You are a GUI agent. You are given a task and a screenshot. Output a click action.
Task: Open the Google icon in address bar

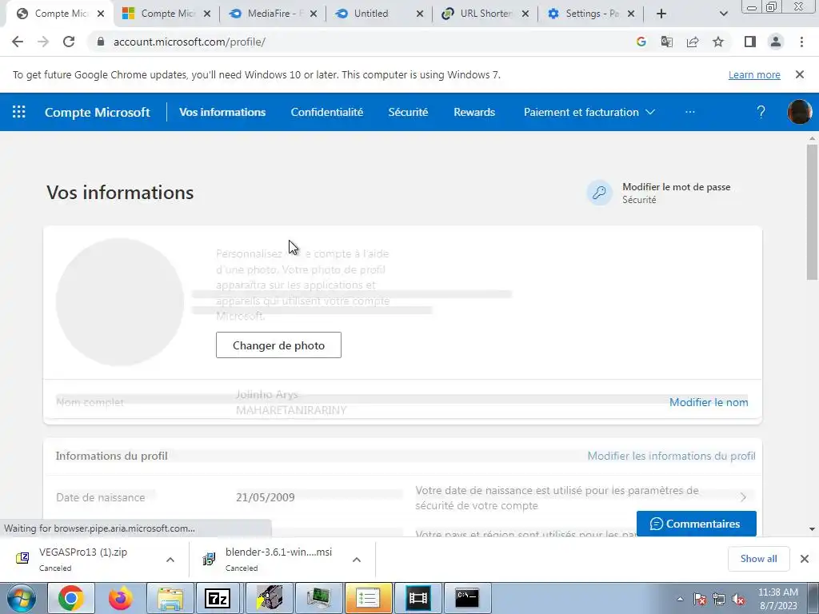(641, 42)
